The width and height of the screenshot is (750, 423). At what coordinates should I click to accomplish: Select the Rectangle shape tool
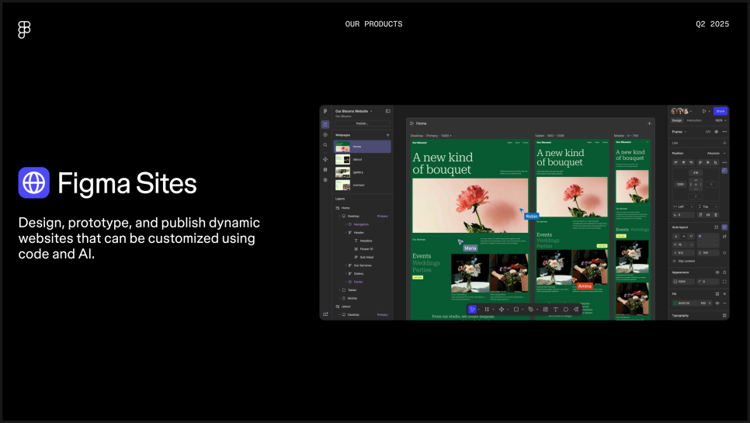click(x=516, y=309)
